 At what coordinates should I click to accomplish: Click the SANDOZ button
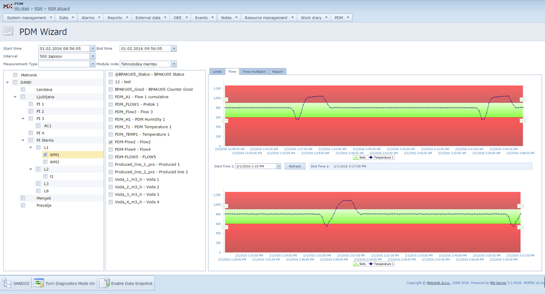pyautogui.click(x=16, y=283)
